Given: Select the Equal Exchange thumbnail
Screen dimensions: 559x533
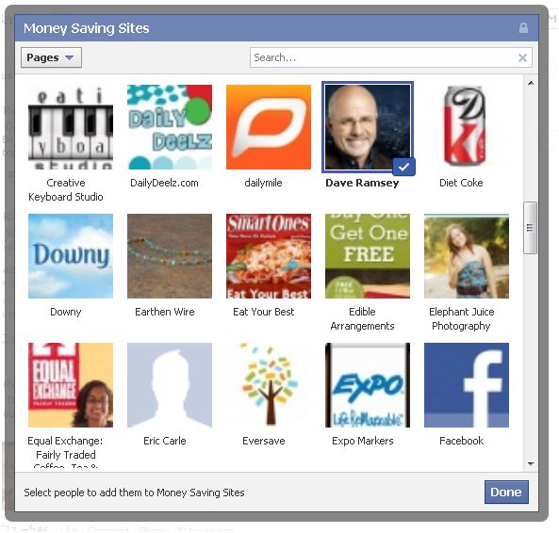Looking at the screenshot, I should coord(71,385).
